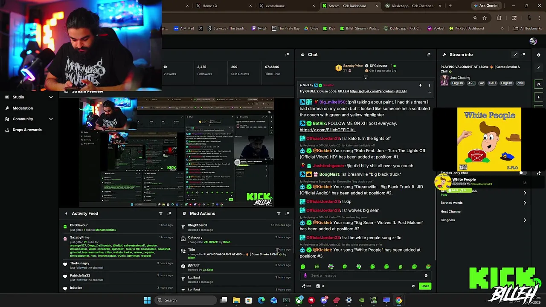This screenshot has height=307, width=546.
Task: Expand the Studio sidebar section
Action: tap(51, 97)
